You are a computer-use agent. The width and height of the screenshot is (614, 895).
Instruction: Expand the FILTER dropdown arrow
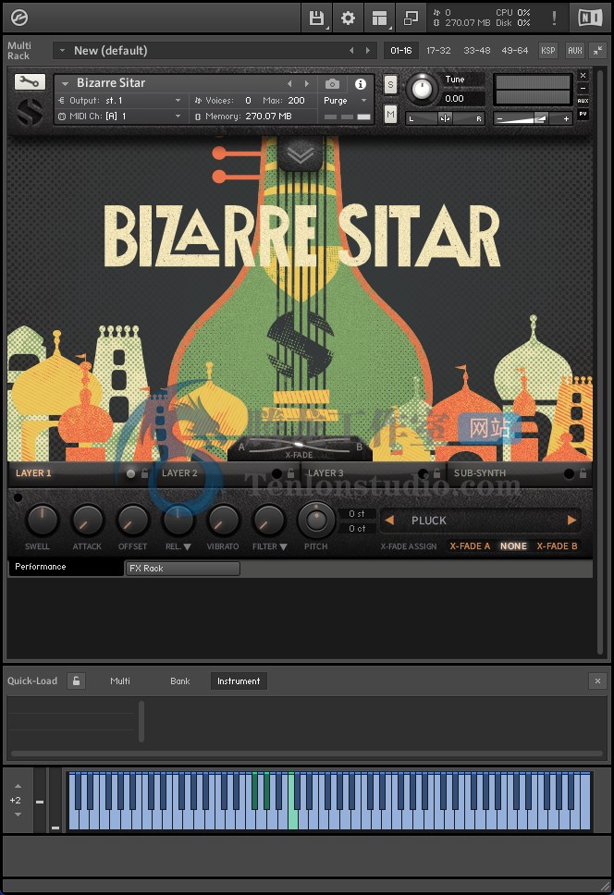click(x=283, y=546)
